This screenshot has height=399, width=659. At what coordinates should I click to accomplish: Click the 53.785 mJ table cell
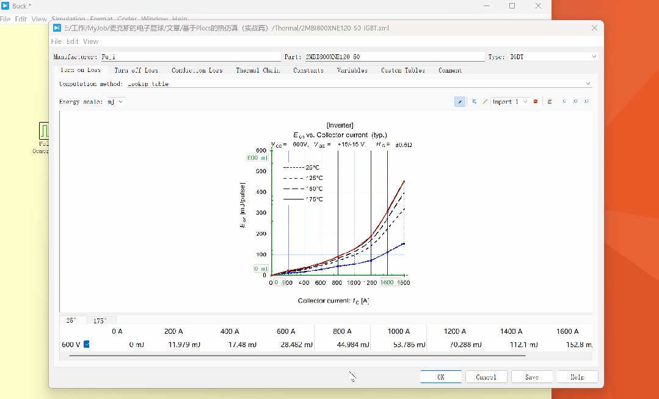click(x=409, y=345)
